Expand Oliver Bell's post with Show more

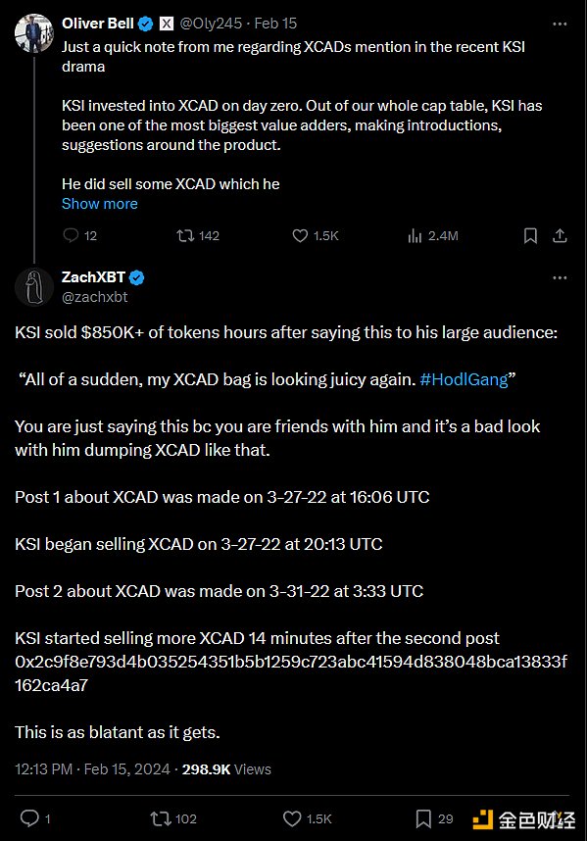tap(100, 204)
